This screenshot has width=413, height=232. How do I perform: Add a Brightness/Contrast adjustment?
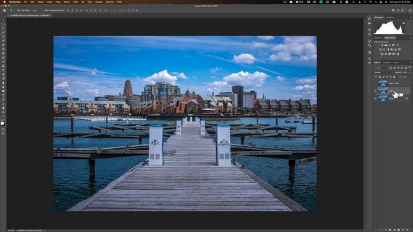click(x=382, y=45)
